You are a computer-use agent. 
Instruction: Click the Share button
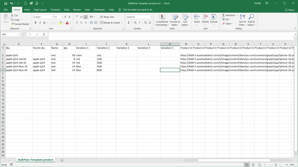289,10
